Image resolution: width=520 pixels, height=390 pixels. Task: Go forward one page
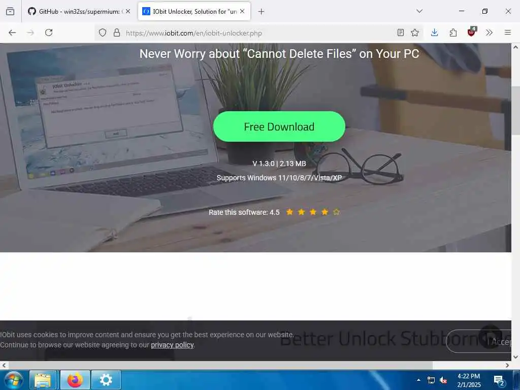pyautogui.click(x=30, y=32)
